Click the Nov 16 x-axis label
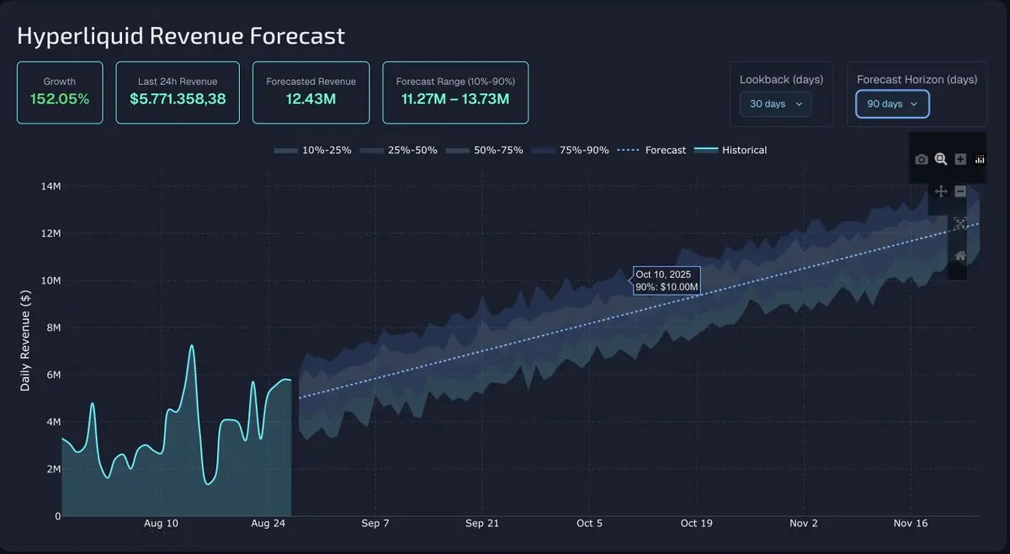The image size is (1010, 554). (x=911, y=523)
